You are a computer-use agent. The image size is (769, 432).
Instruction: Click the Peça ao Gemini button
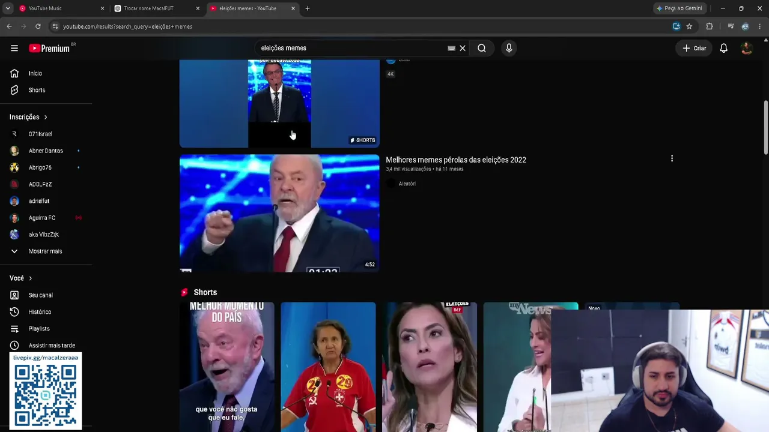679,8
